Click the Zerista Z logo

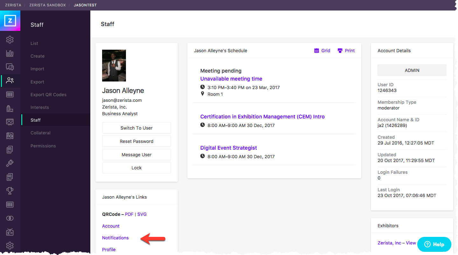(x=10, y=21)
